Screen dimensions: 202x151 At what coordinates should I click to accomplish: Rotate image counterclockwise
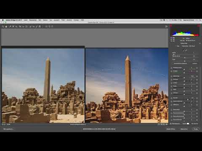pyautogui.click(x=49, y=26)
